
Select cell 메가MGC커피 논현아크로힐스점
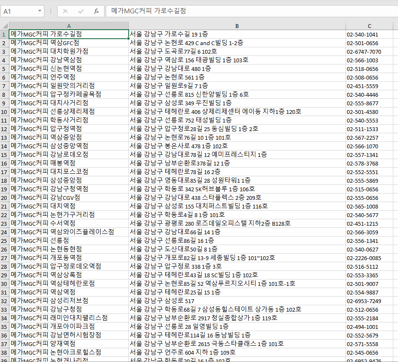click(69, 353)
